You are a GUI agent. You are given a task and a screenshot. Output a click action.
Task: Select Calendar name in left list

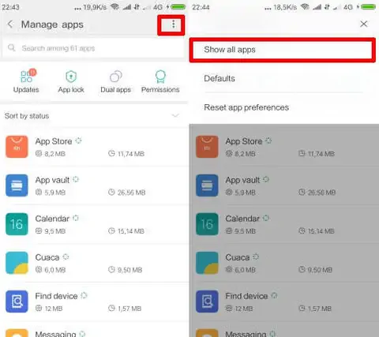(x=52, y=219)
